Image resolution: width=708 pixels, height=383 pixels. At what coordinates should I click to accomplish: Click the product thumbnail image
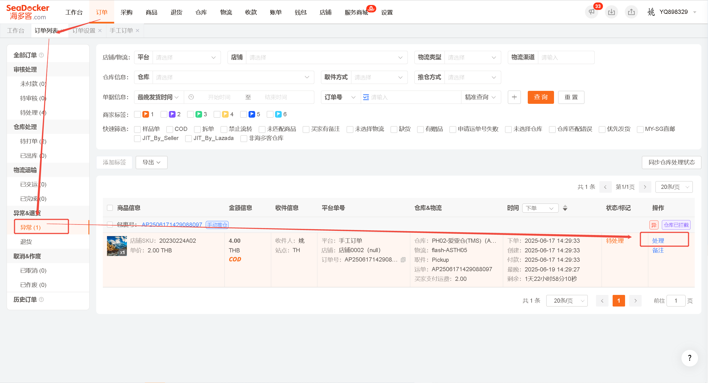(x=117, y=246)
